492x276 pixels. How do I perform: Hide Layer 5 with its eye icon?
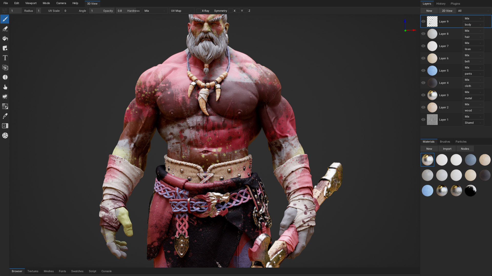423,71
